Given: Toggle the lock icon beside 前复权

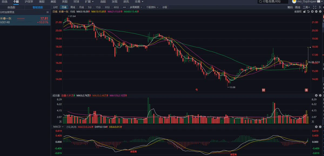Looking at the screenshot, I should pyautogui.click(x=304, y=12).
